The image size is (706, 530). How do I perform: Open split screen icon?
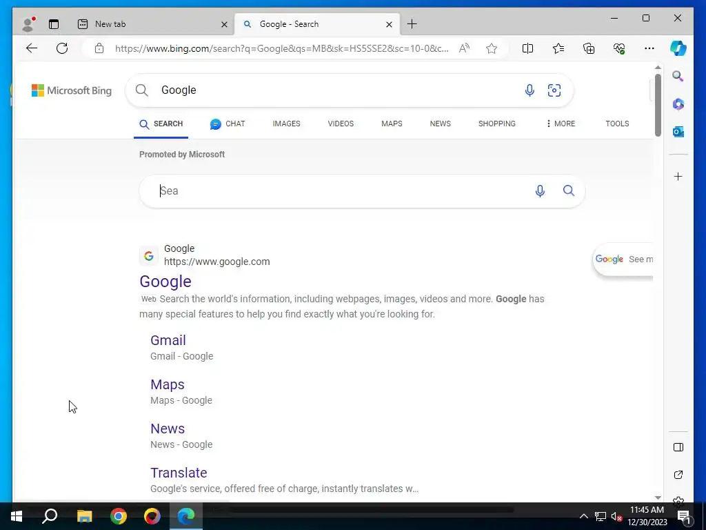point(527,48)
